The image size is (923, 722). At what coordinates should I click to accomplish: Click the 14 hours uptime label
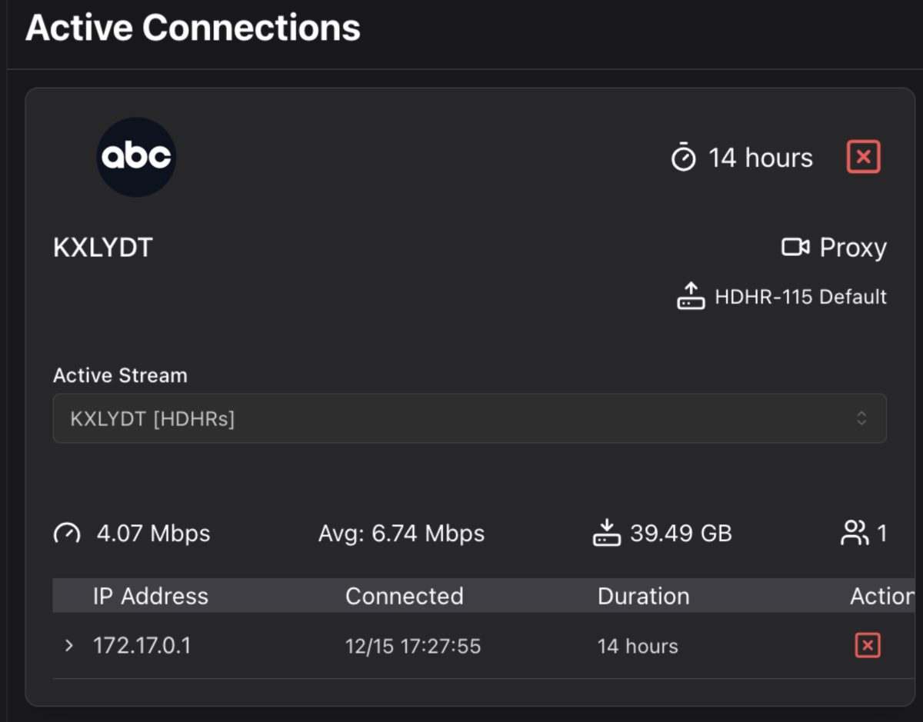(x=760, y=158)
